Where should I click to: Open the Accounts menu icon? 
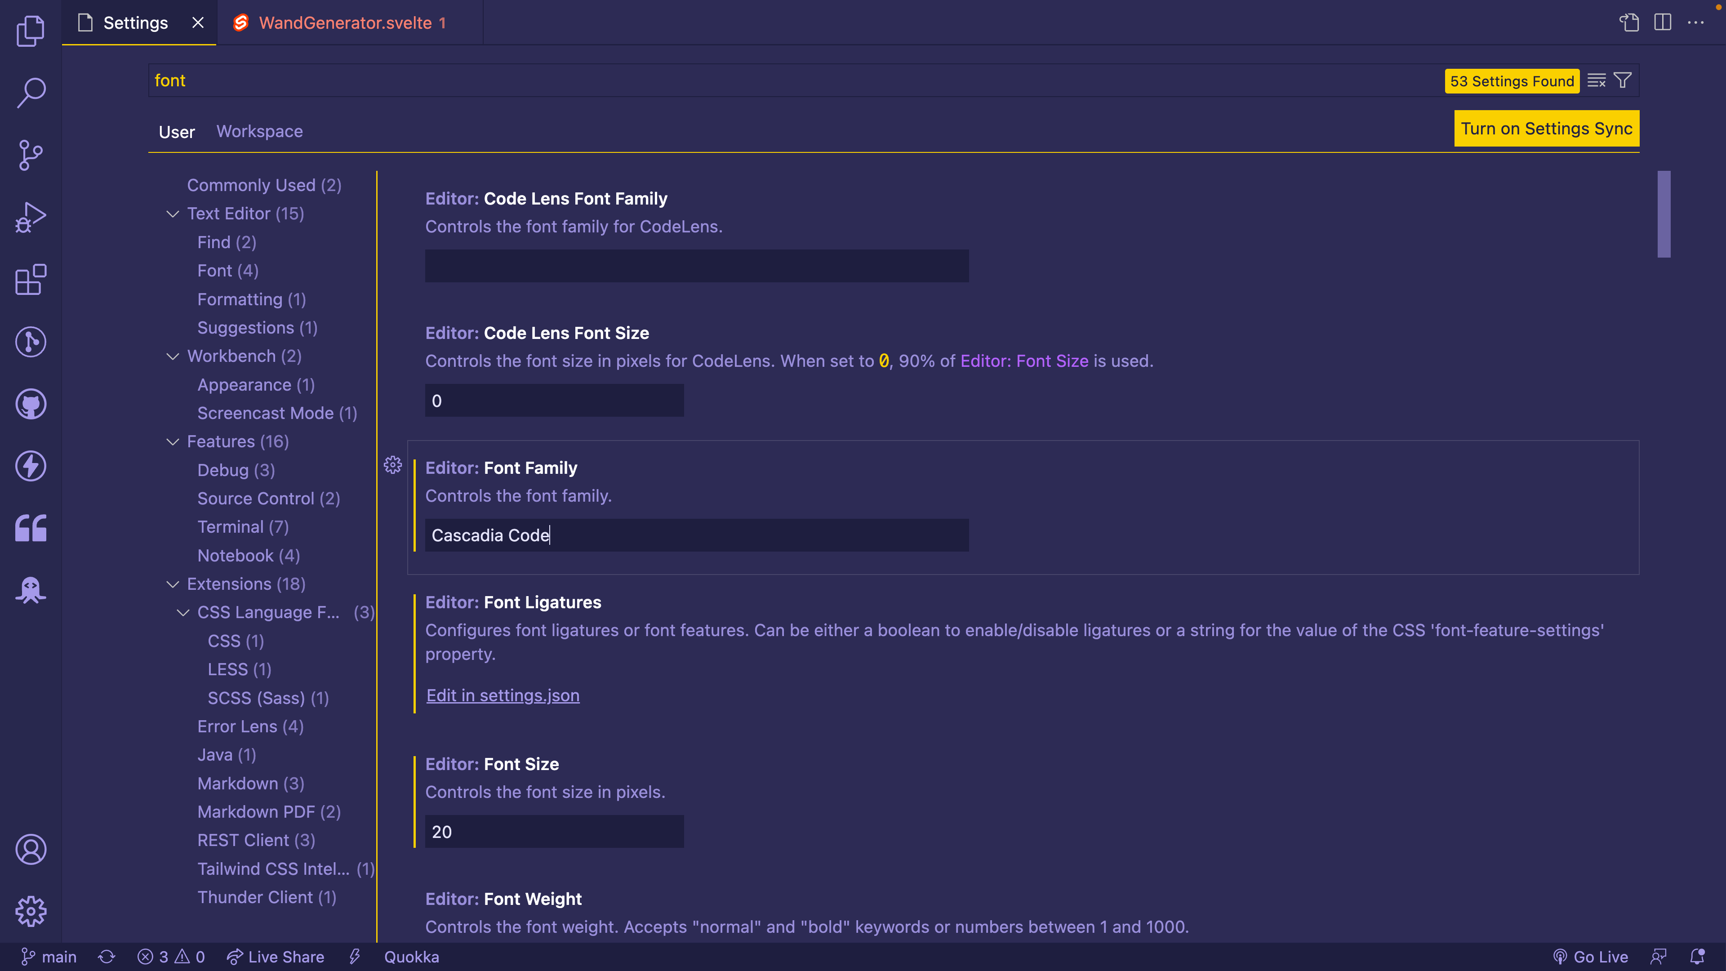pos(31,850)
